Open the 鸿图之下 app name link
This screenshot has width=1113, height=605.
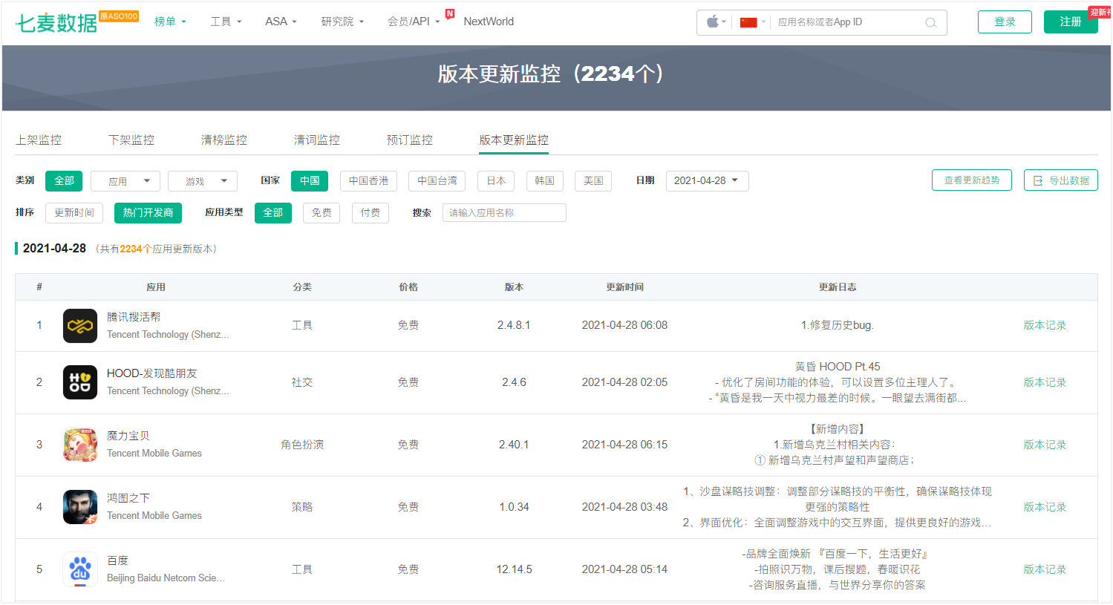pyautogui.click(x=128, y=498)
